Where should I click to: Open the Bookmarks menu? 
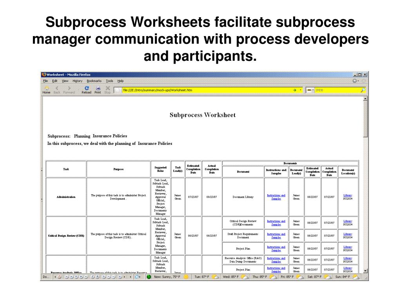pos(94,81)
